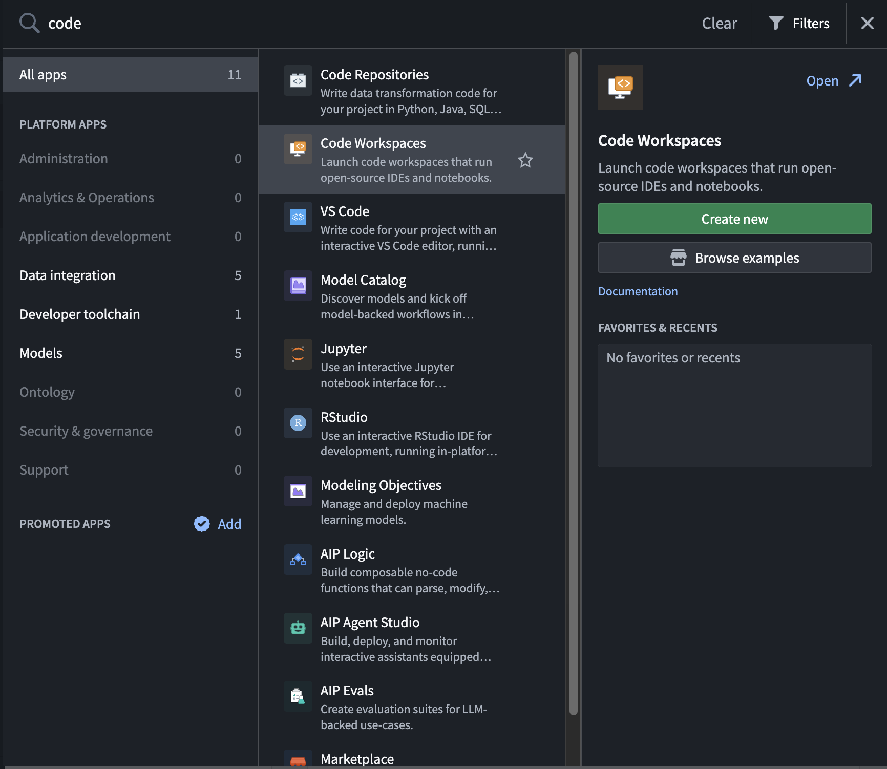Select the Ontology category

pos(131,392)
